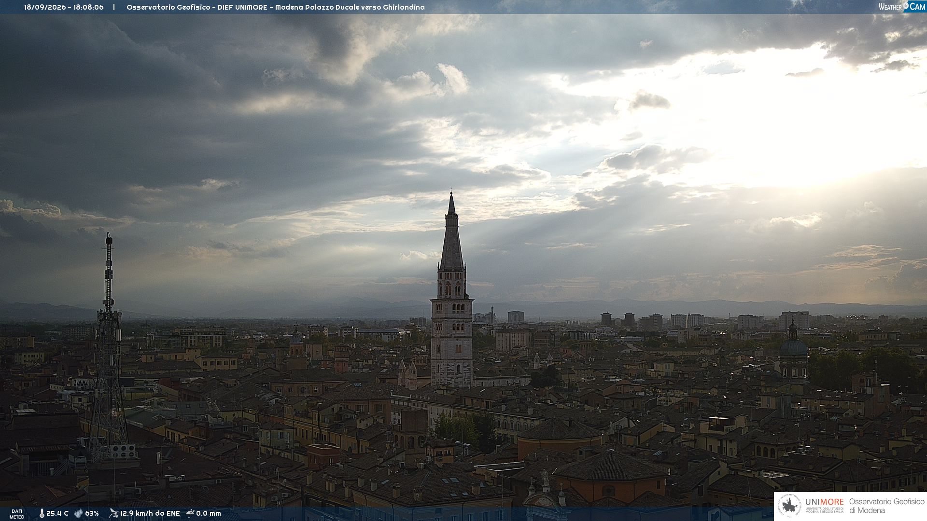927x521 pixels.
Task: Click the 18:08:06 time display
Action: click(x=88, y=7)
